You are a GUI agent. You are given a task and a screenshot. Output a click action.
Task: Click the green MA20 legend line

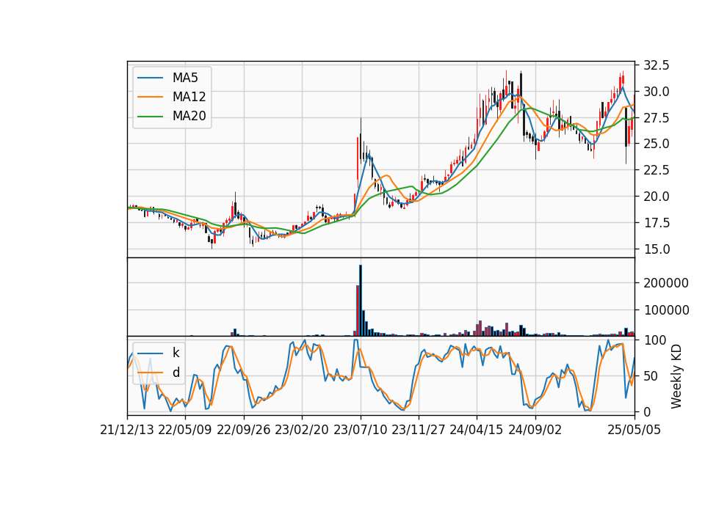(150, 117)
